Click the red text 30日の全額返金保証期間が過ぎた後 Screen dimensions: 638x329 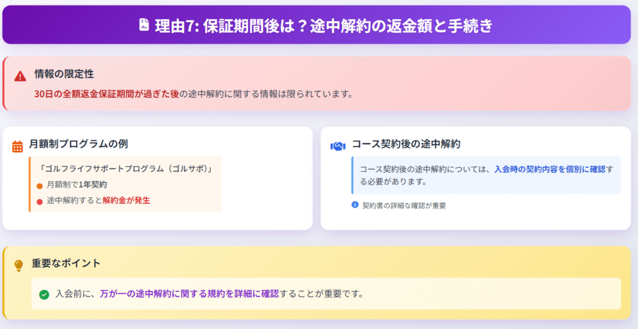[107, 94]
